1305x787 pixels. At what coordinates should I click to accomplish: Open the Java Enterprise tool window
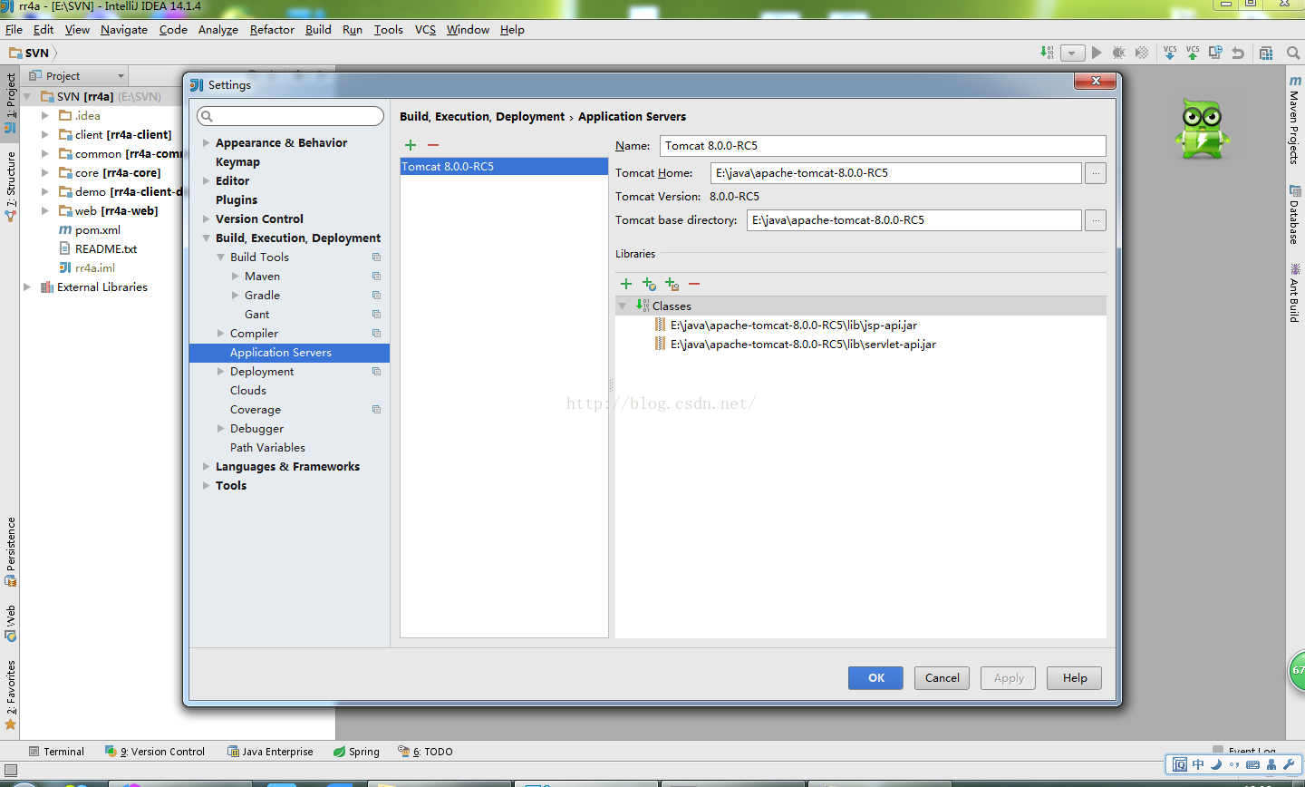coord(270,752)
